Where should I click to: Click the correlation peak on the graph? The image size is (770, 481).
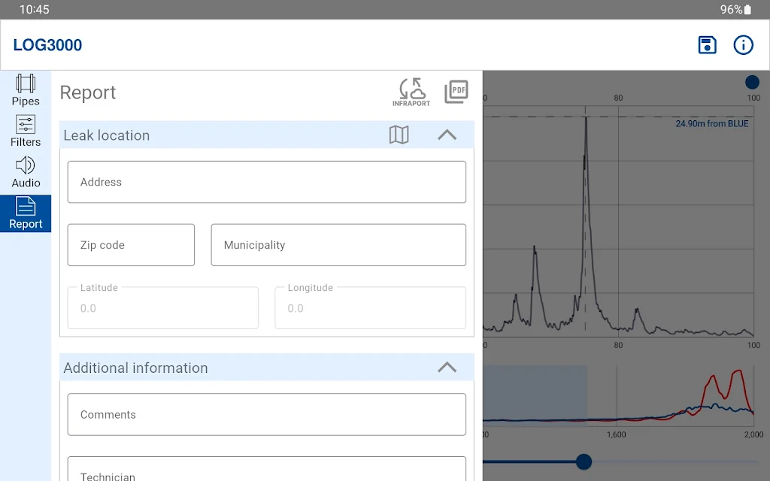585,120
